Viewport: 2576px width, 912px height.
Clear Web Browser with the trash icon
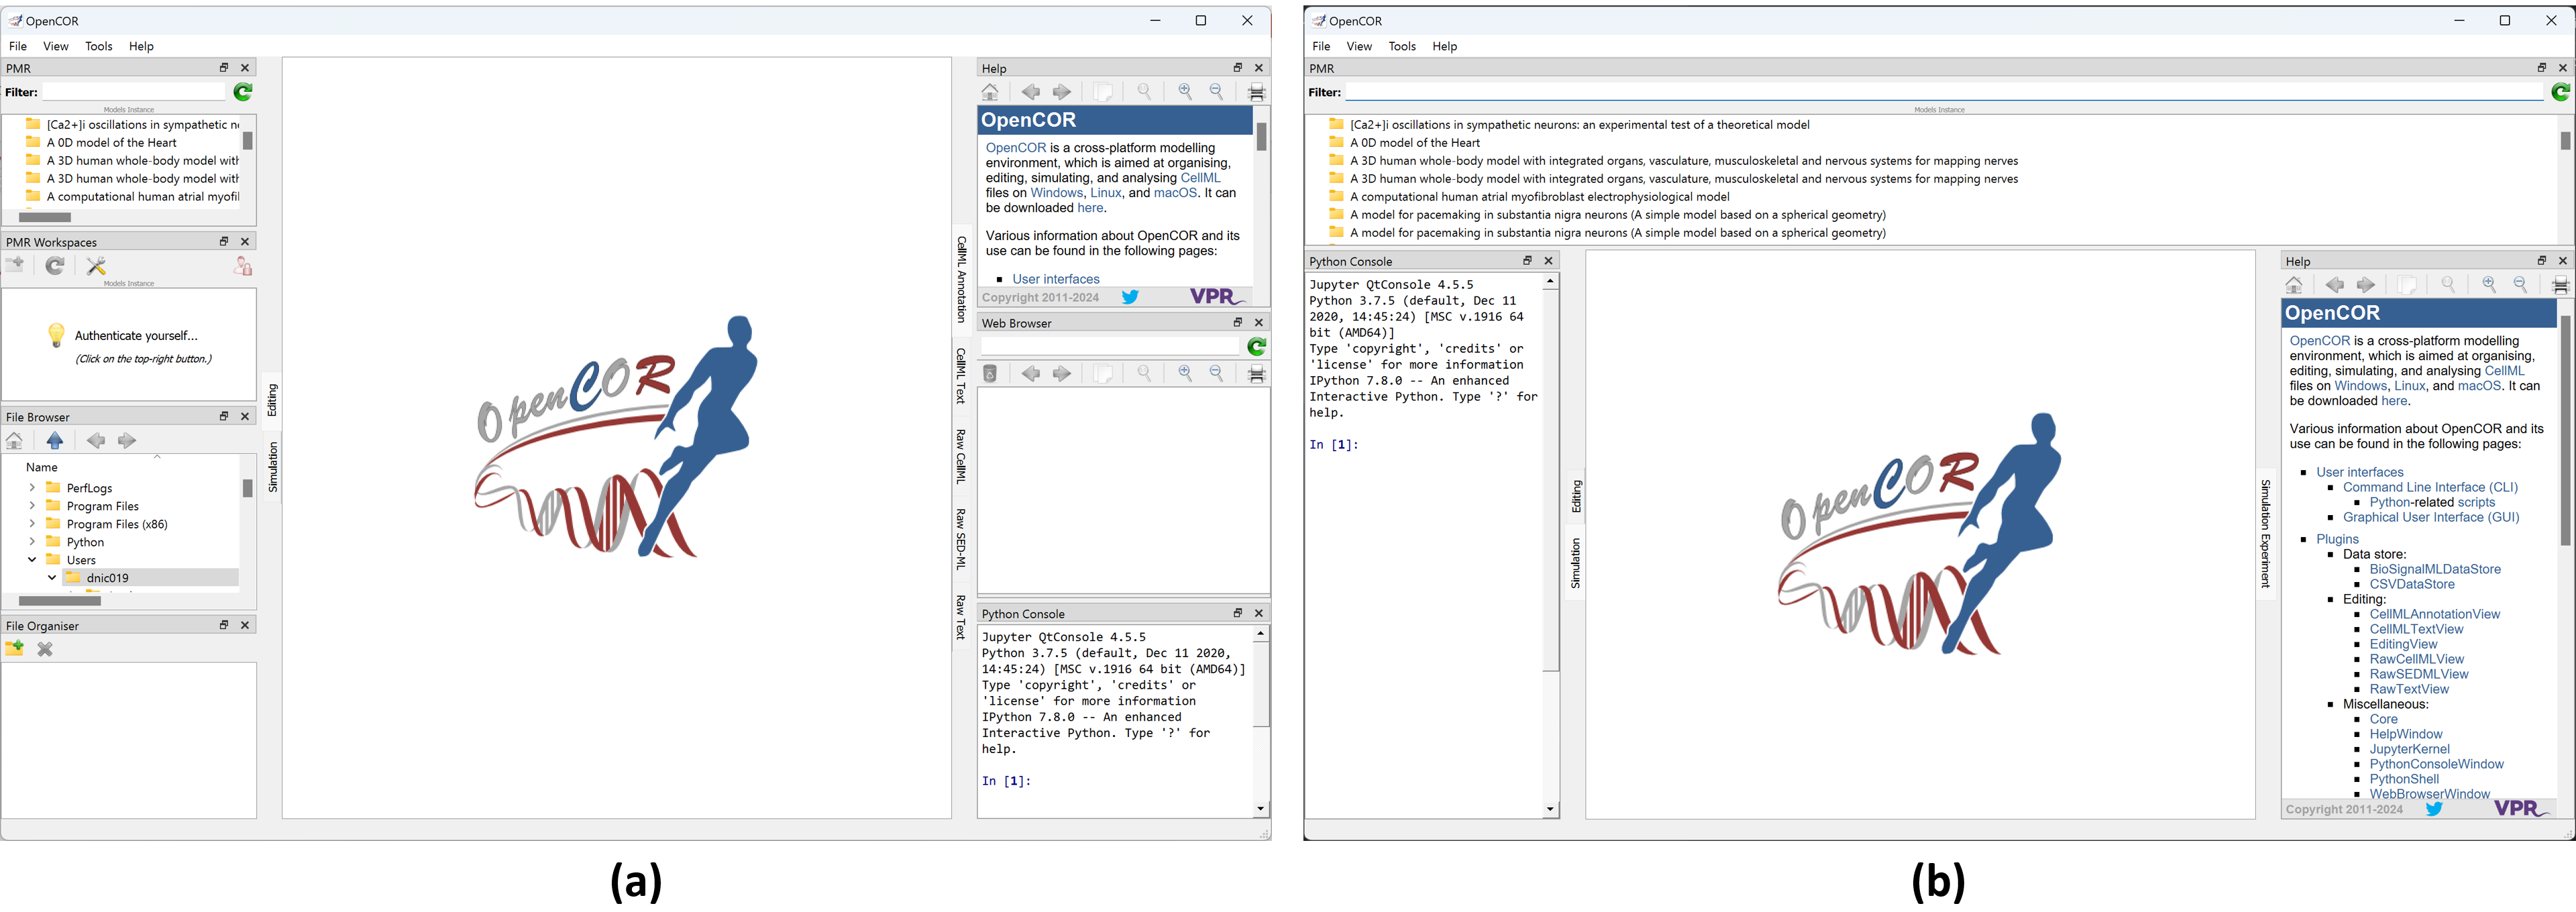990,373
